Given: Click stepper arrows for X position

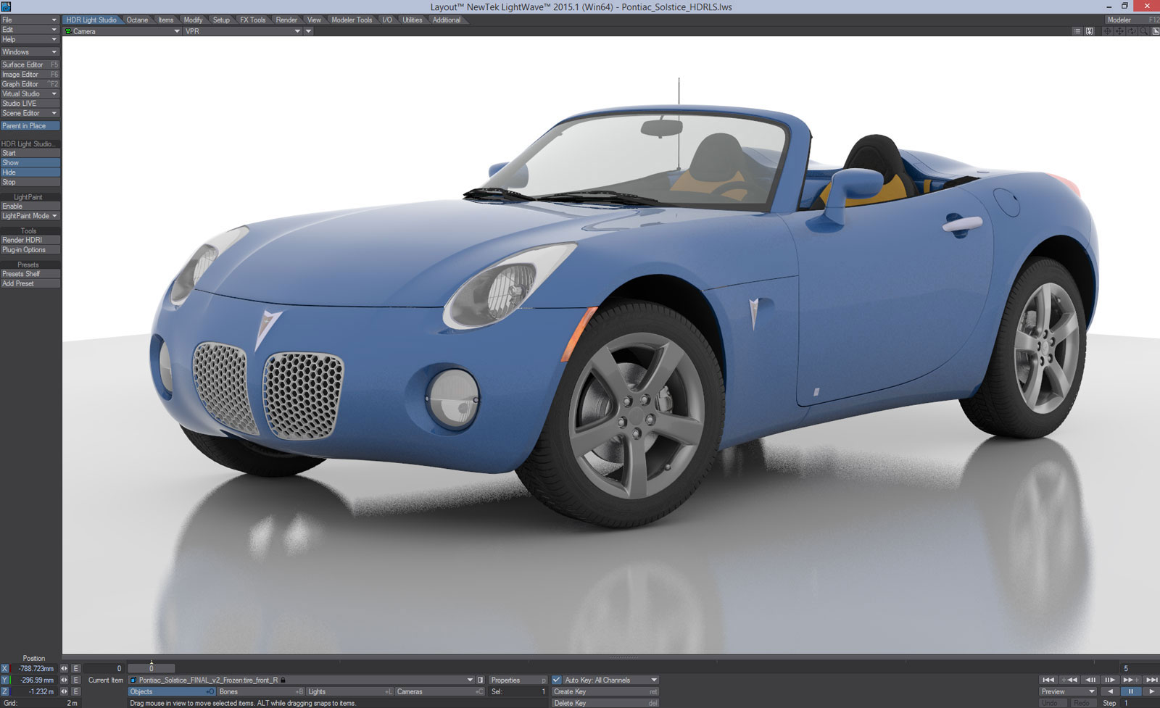Looking at the screenshot, I should click(64, 668).
